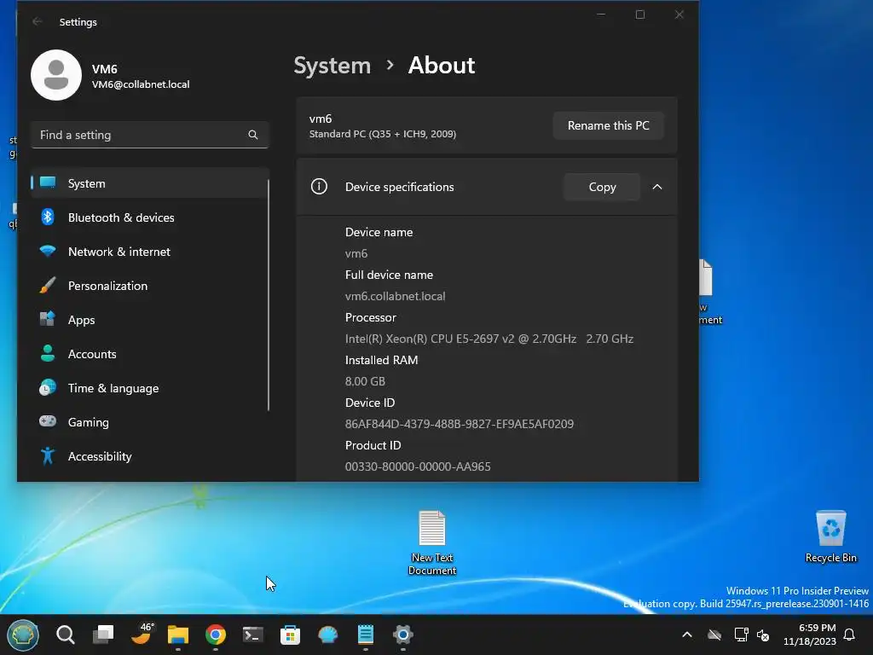Open the clock showing 6:59 PM

pyautogui.click(x=810, y=635)
